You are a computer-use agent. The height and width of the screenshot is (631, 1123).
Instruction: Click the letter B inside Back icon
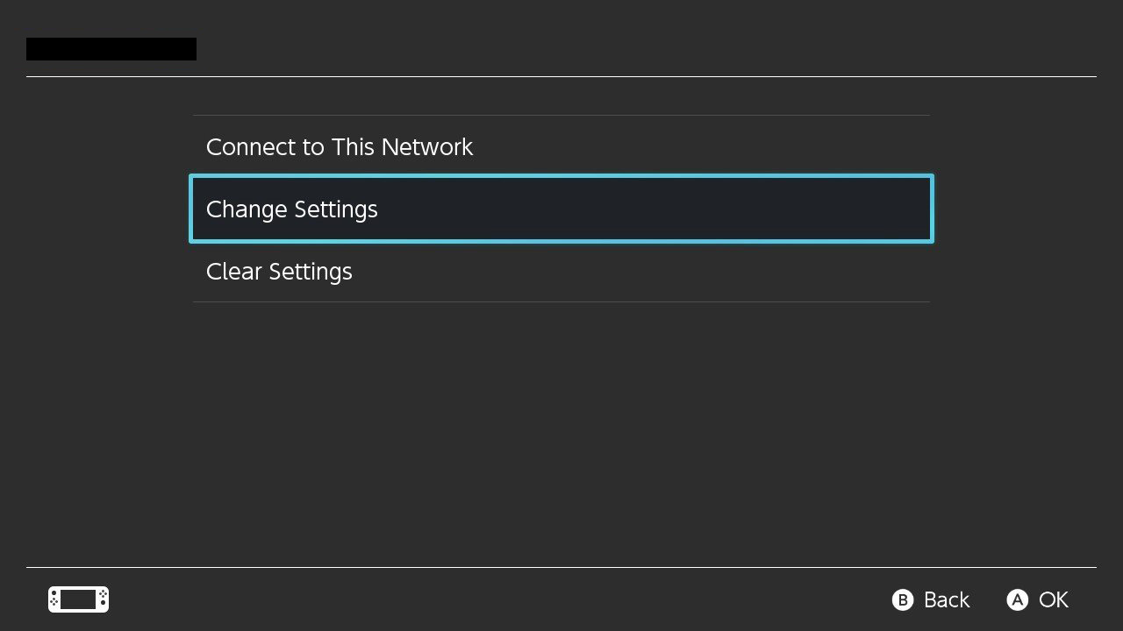coord(903,599)
